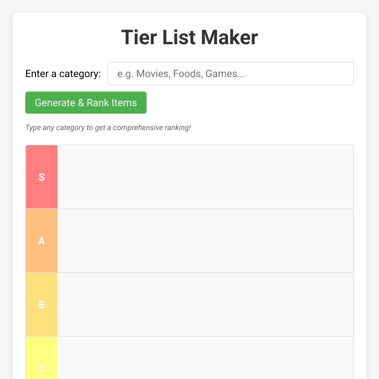379x379 pixels.
Task: Click the white letter B in its tier block
Action: (42, 305)
